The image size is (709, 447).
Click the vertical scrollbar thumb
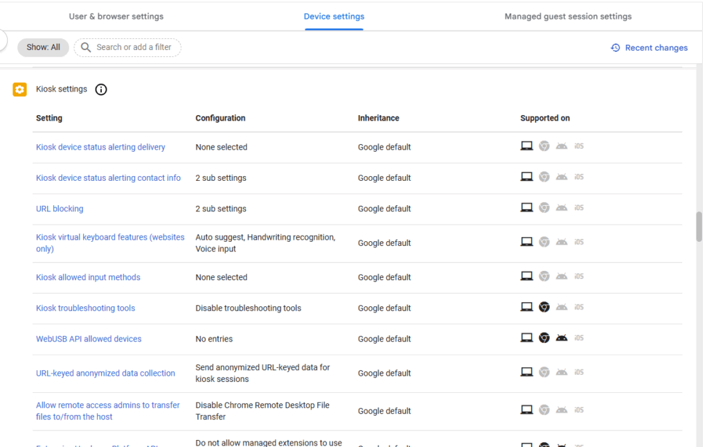coord(699,227)
